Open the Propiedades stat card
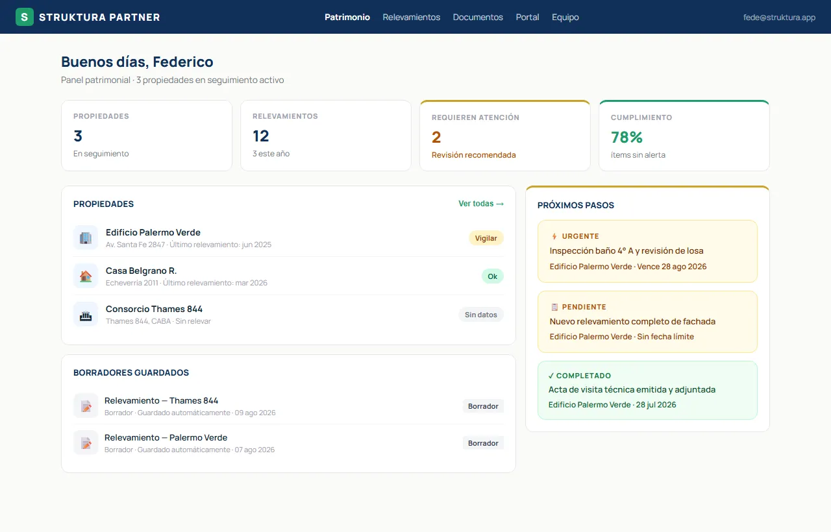 click(x=147, y=136)
